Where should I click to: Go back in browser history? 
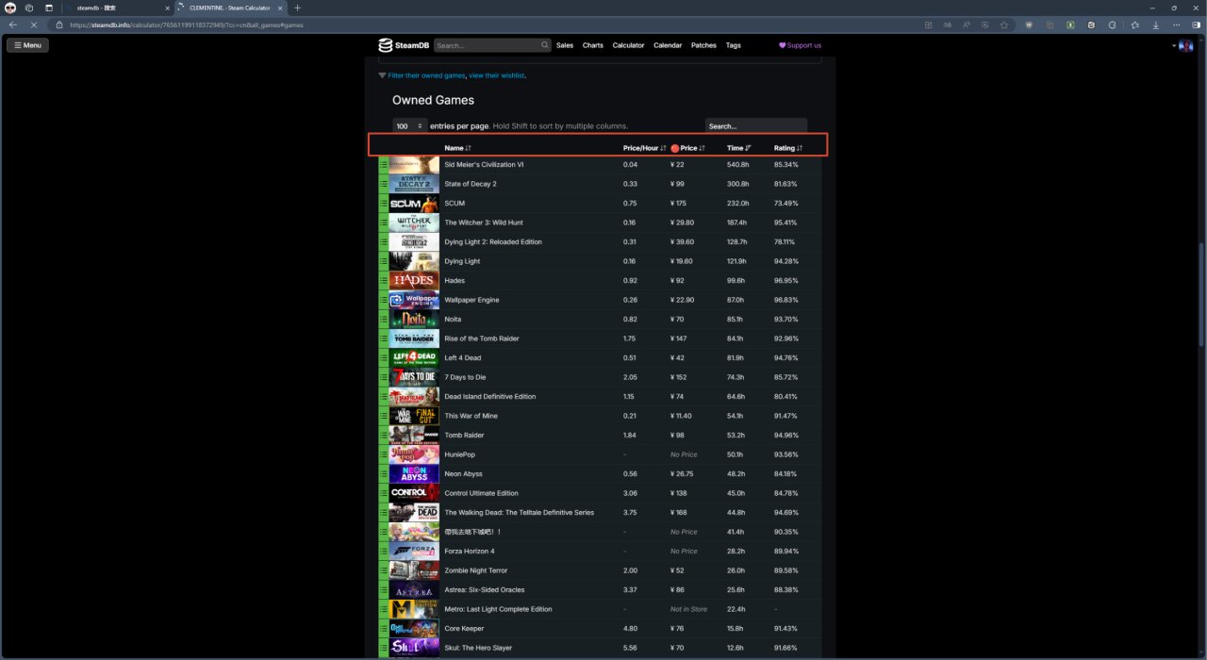(x=13, y=25)
